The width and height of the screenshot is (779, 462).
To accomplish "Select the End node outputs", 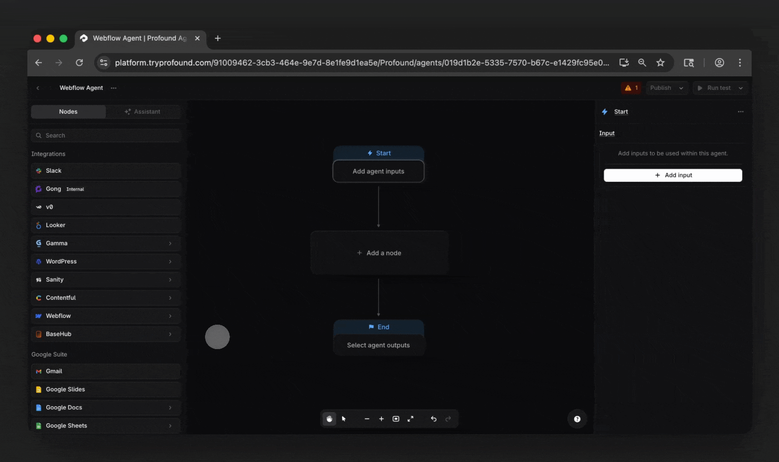I will tap(378, 345).
